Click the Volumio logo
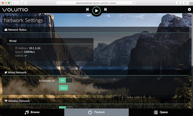The width and height of the screenshot is (193, 116). click(x=15, y=10)
